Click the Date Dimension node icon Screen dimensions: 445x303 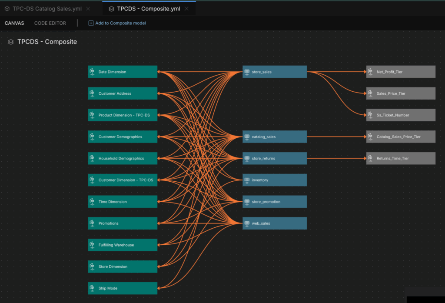pyautogui.click(x=92, y=72)
